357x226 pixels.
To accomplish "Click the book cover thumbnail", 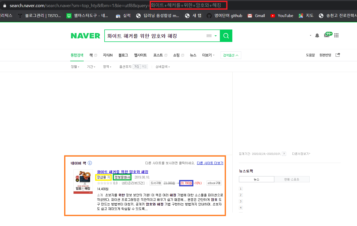I will [x=83, y=182].
